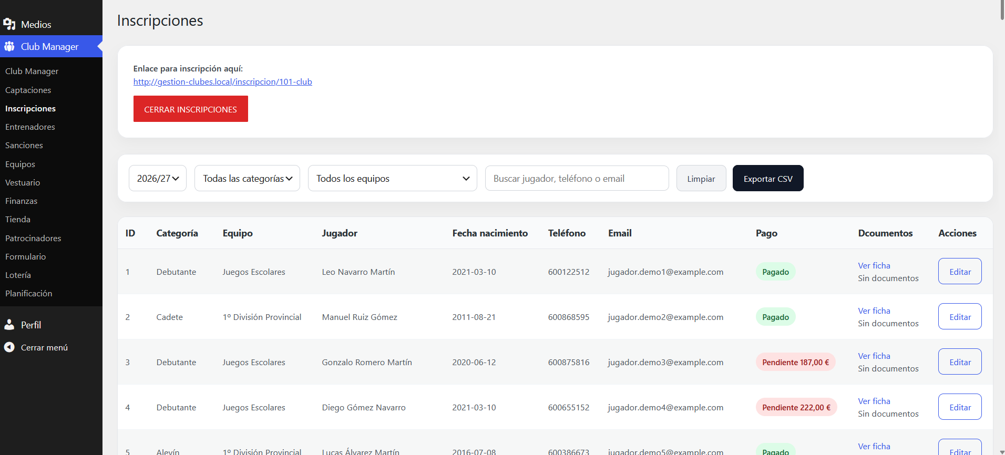Click phone number 600875816
The width and height of the screenshot is (1005, 455).
[x=569, y=362]
